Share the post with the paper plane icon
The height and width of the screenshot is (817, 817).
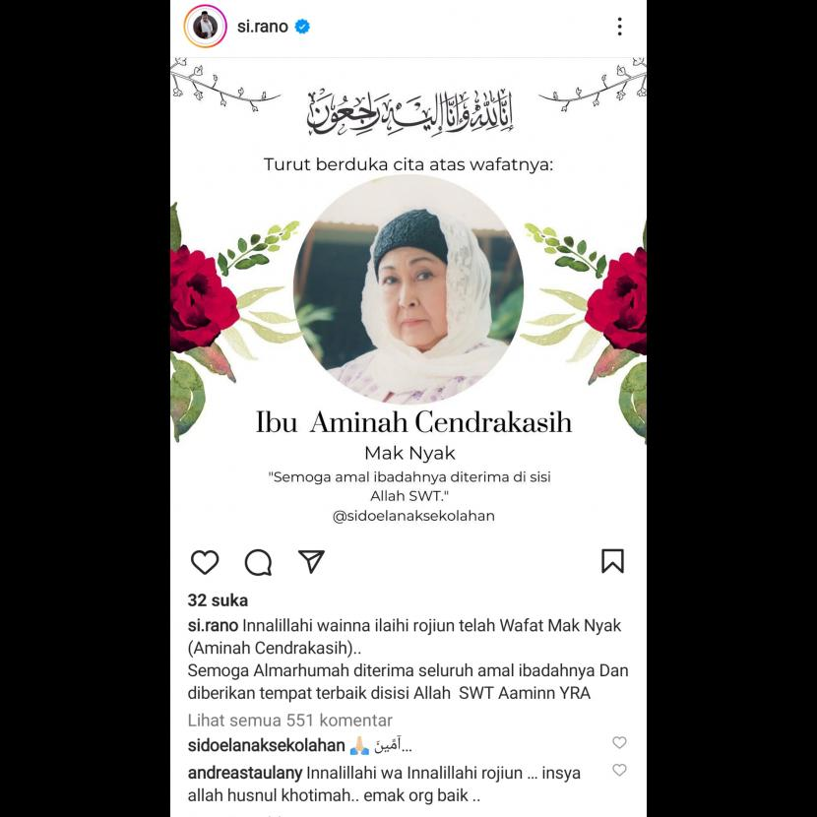pyautogui.click(x=312, y=561)
